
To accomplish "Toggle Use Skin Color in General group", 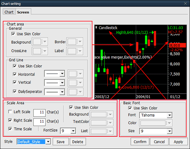I will 13,34.
